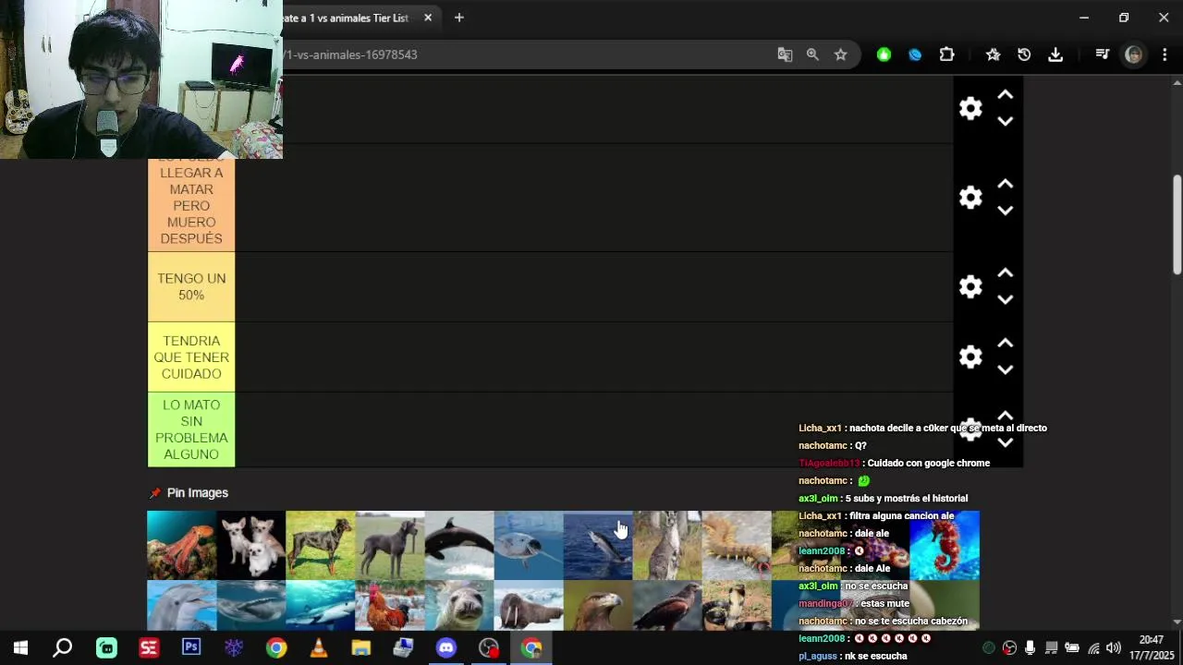Viewport: 1183px width, 665px height.
Task: Open browser history icon
Action: (1024, 54)
